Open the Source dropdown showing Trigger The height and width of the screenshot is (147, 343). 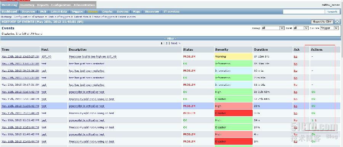click(329, 28)
